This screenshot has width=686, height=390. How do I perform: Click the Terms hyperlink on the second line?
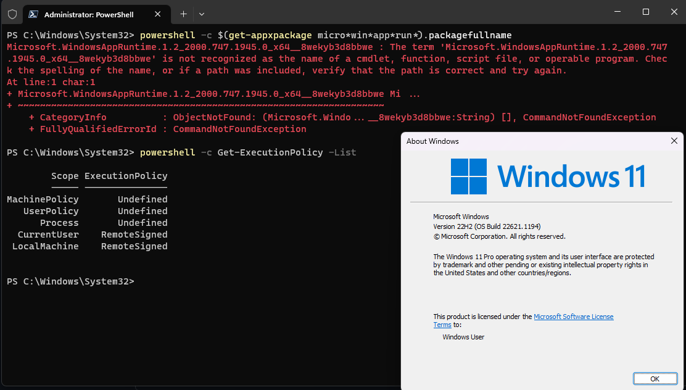click(x=442, y=324)
